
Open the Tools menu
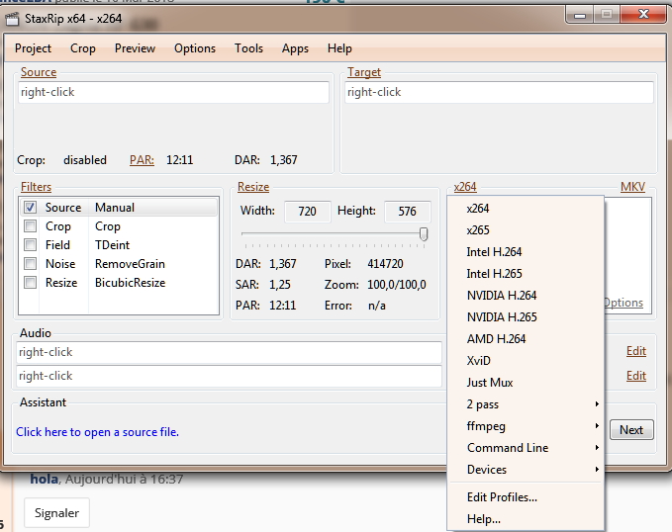click(248, 48)
